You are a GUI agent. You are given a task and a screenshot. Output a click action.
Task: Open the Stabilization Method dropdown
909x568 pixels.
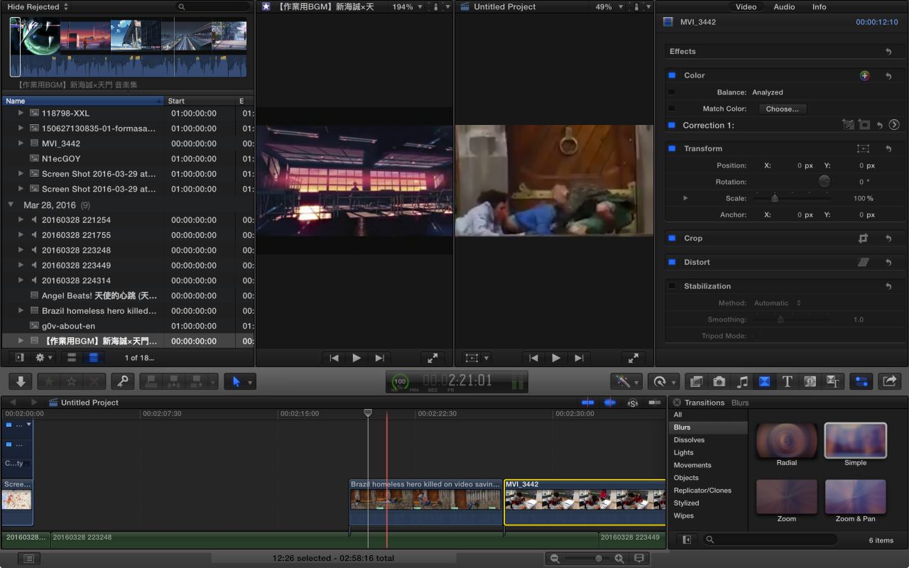tap(777, 303)
